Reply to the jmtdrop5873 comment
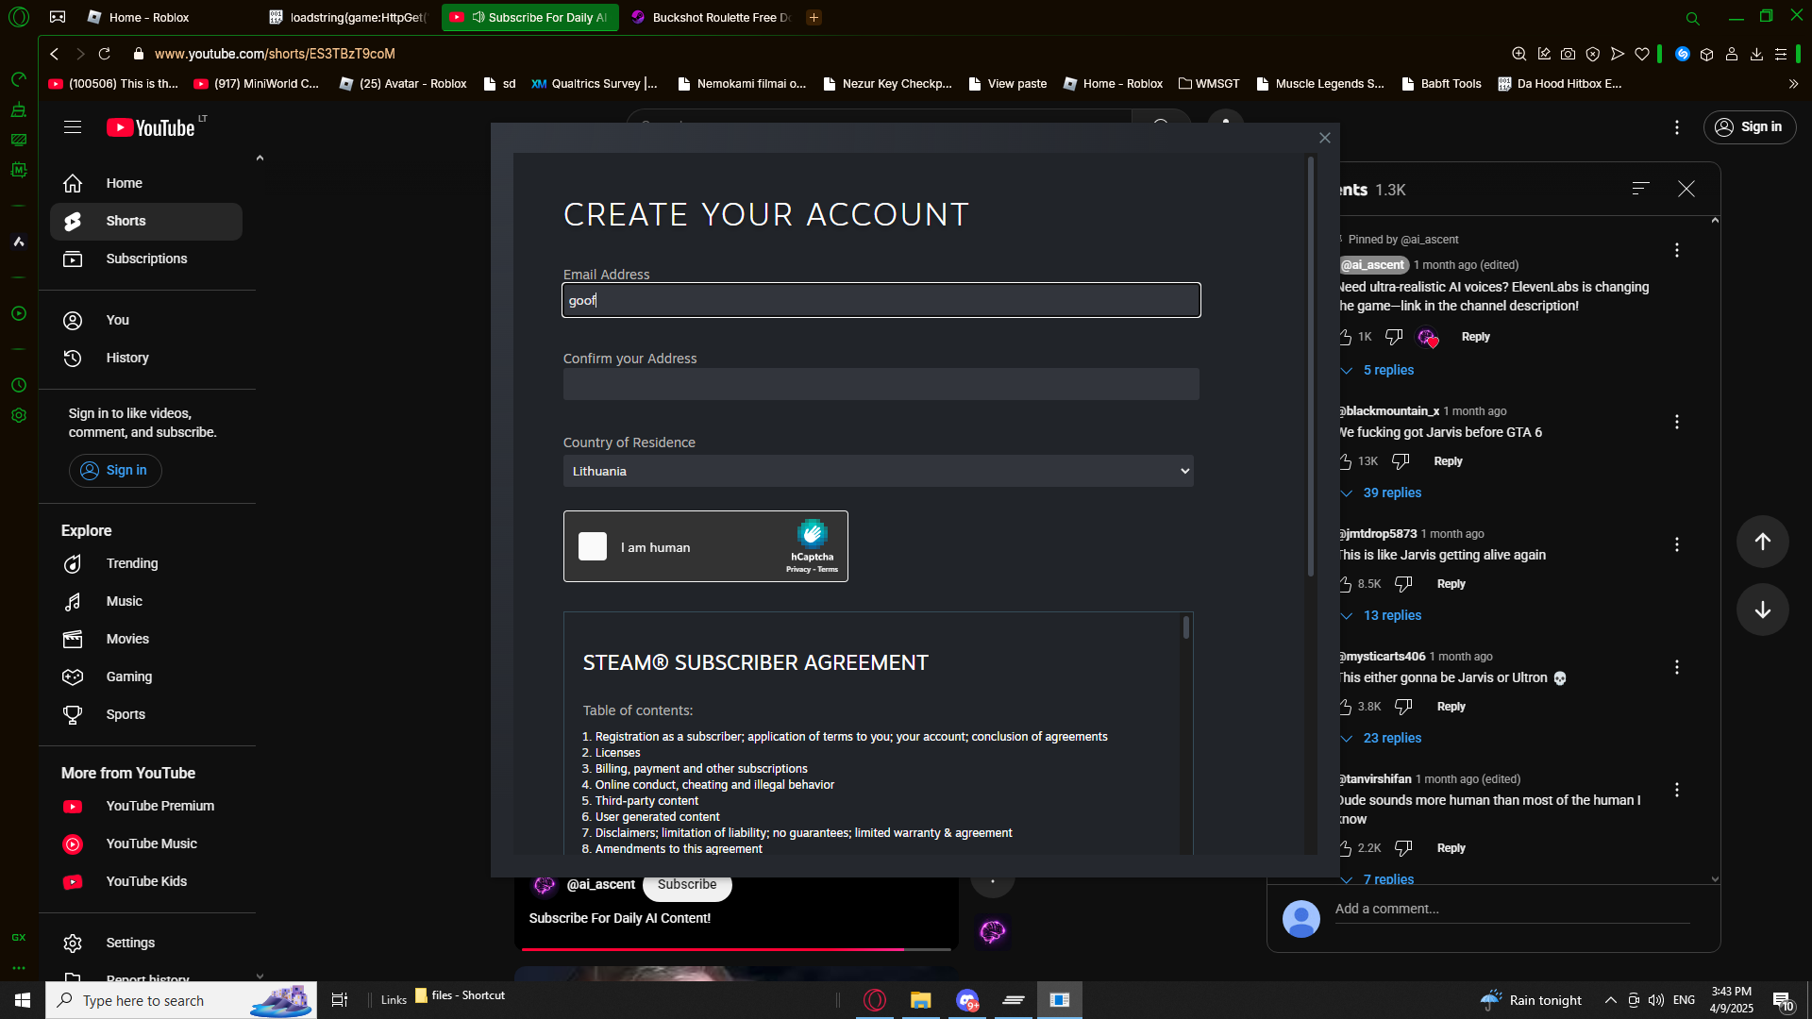Viewport: 1812px width, 1019px height. tap(1451, 584)
